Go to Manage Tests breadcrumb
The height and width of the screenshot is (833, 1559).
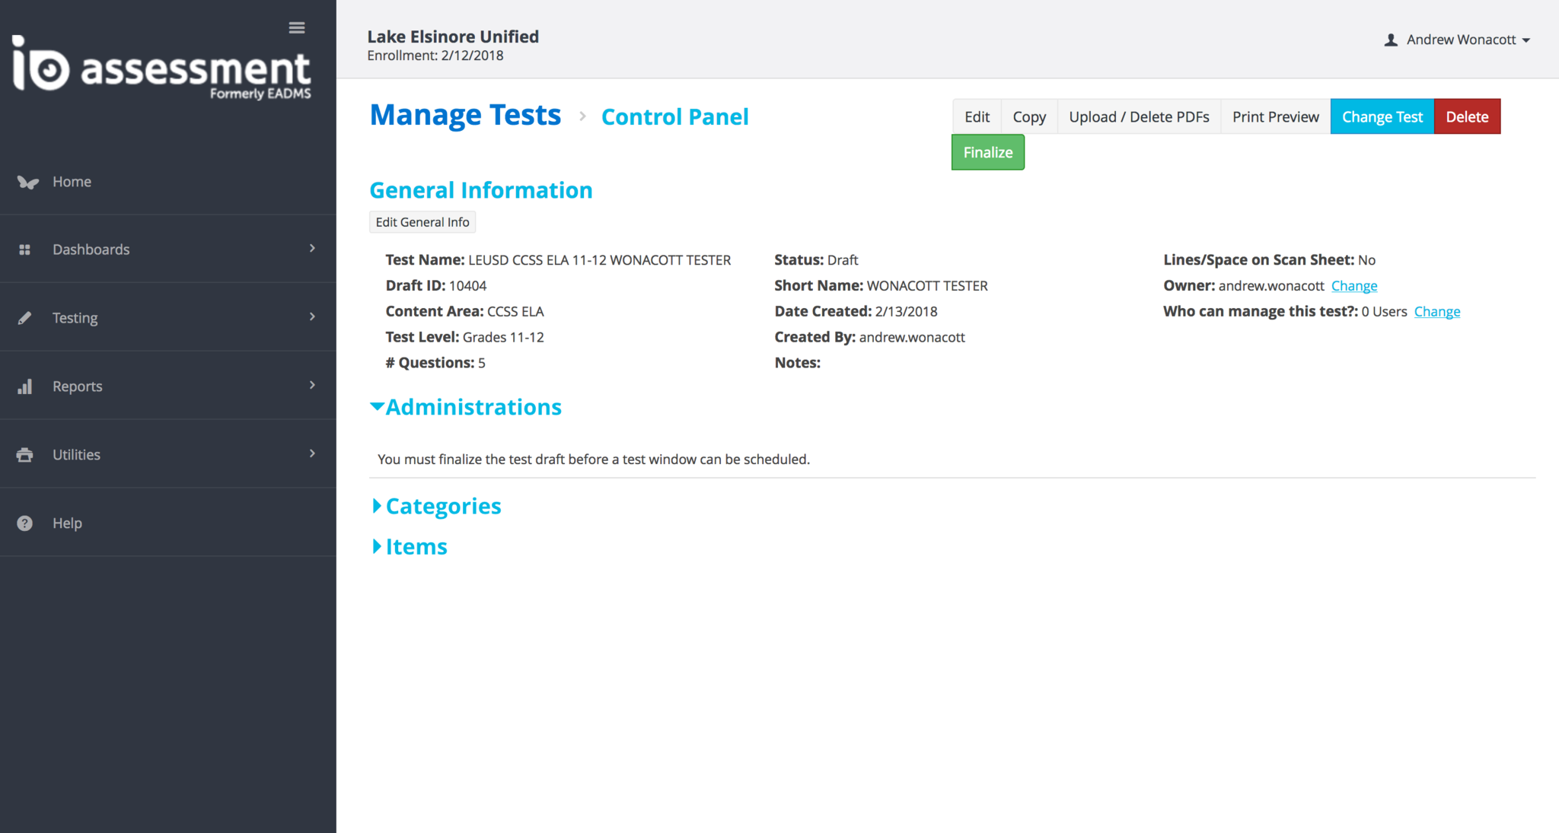(465, 116)
